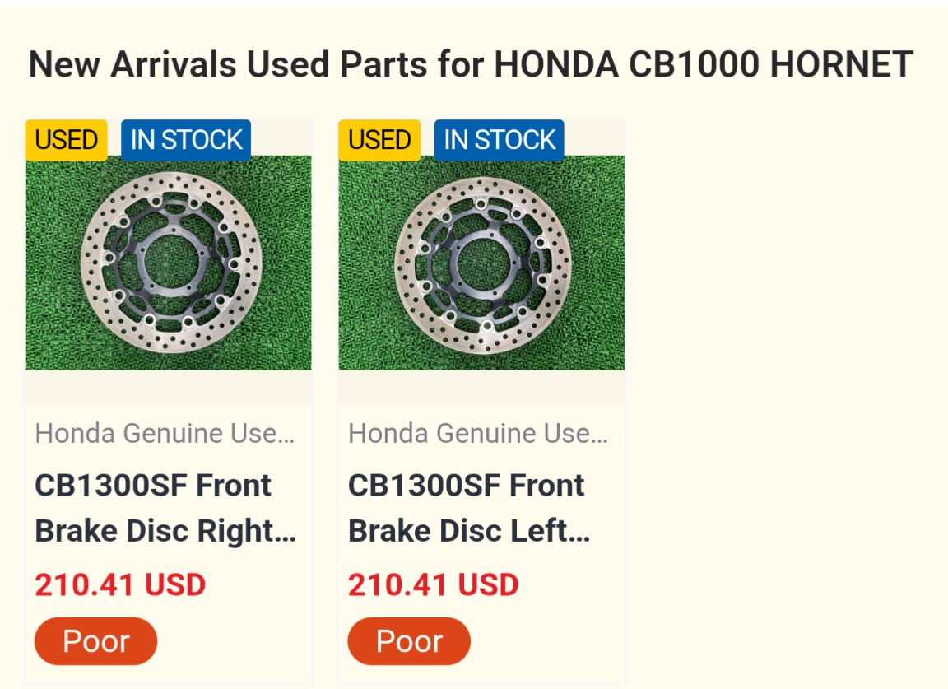Click New Arrivals Used Parts heading
This screenshot has width=948, height=689.
(x=471, y=64)
